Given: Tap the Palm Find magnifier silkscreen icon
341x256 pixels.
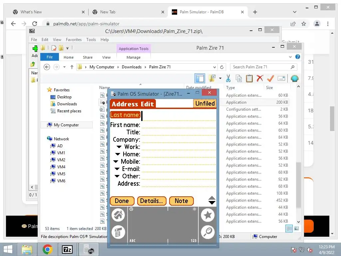Looking at the screenshot, I should pyautogui.click(x=208, y=232).
